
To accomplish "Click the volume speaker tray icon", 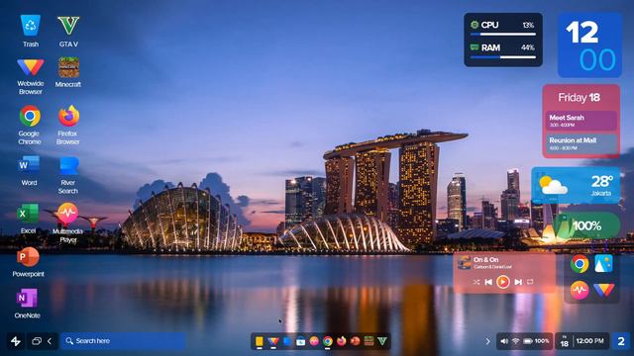I will coord(504,341).
